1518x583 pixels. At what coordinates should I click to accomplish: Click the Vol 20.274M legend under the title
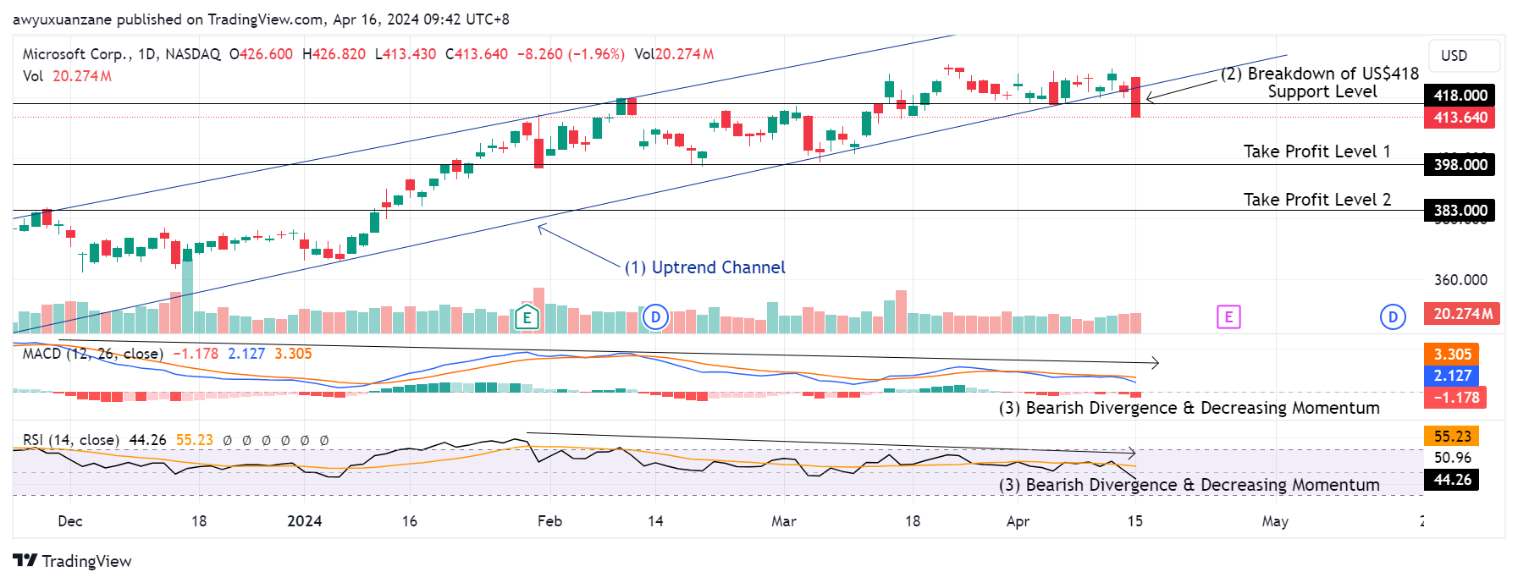coord(67,76)
